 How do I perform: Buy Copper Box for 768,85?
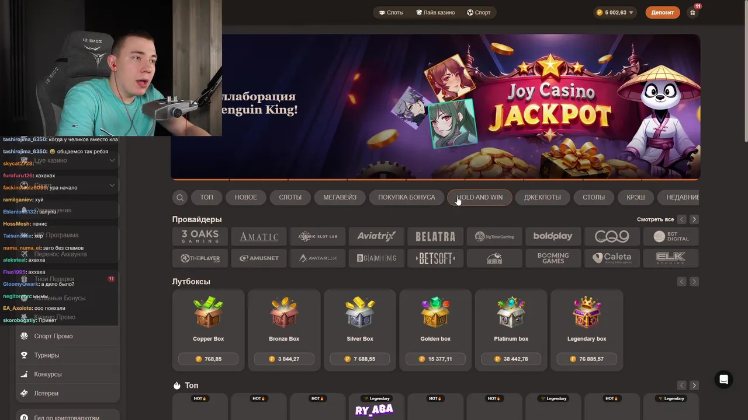click(209, 359)
